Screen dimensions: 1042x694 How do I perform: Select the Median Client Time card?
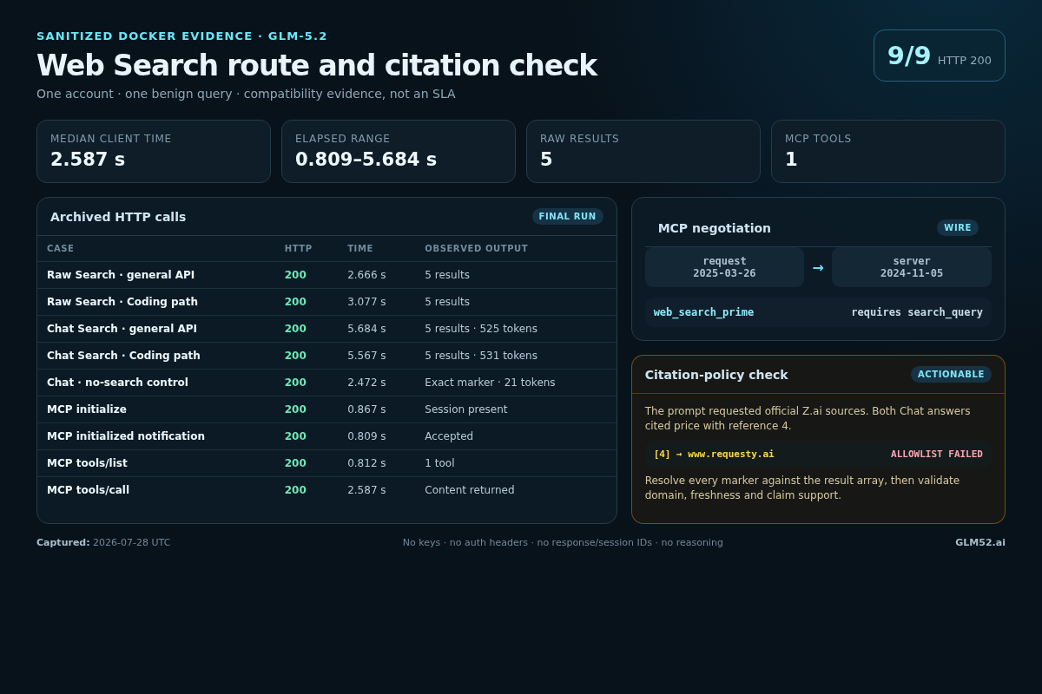pyautogui.click(x=154, y=151)
